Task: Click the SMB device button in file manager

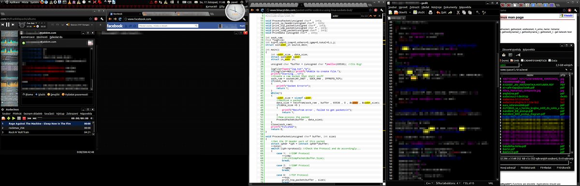Action: click(x=515, y=60)
